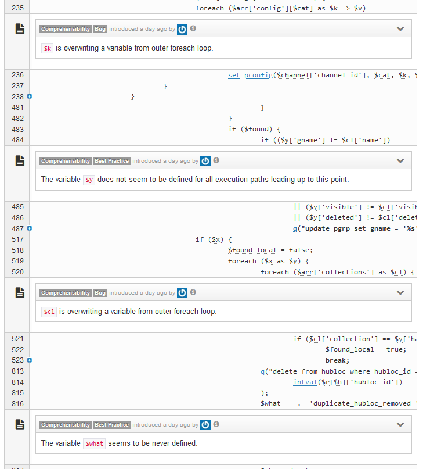Click the Bug label on the $k issue
This screenshot has width=441, height=469.
(100, 29)
